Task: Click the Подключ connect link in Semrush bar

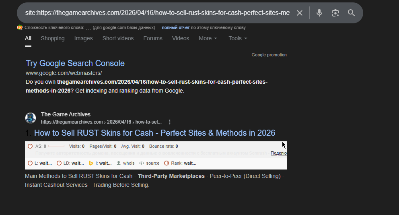Action: [x=279, y=153]
